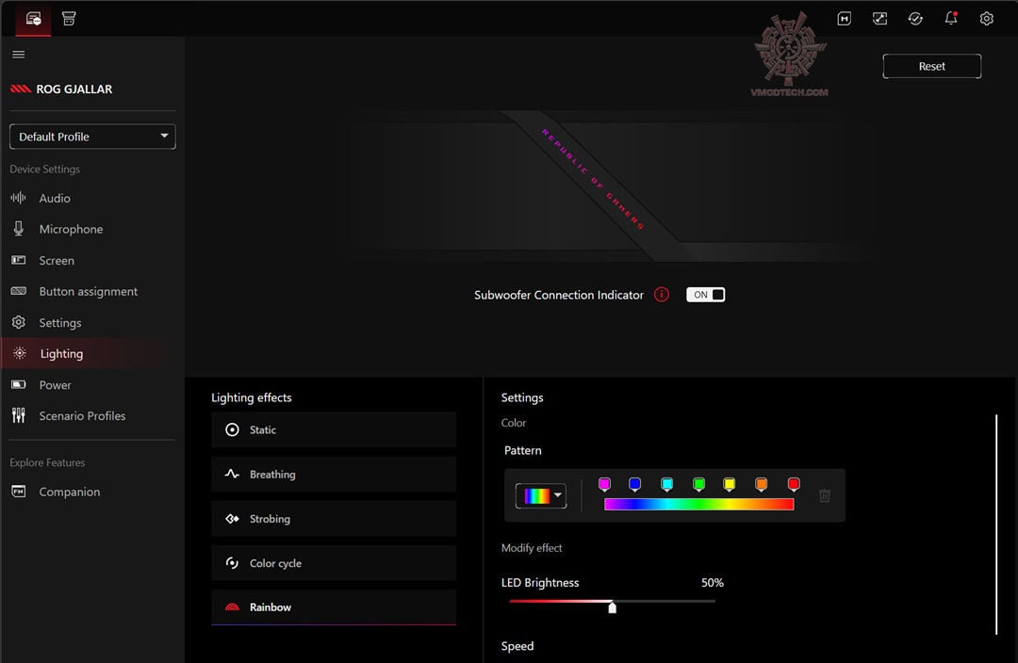Viewport: 1018px width, 663px height.
Task: Toggle Subwoofer Connection Indicator switch off
Action: (706, 295)
